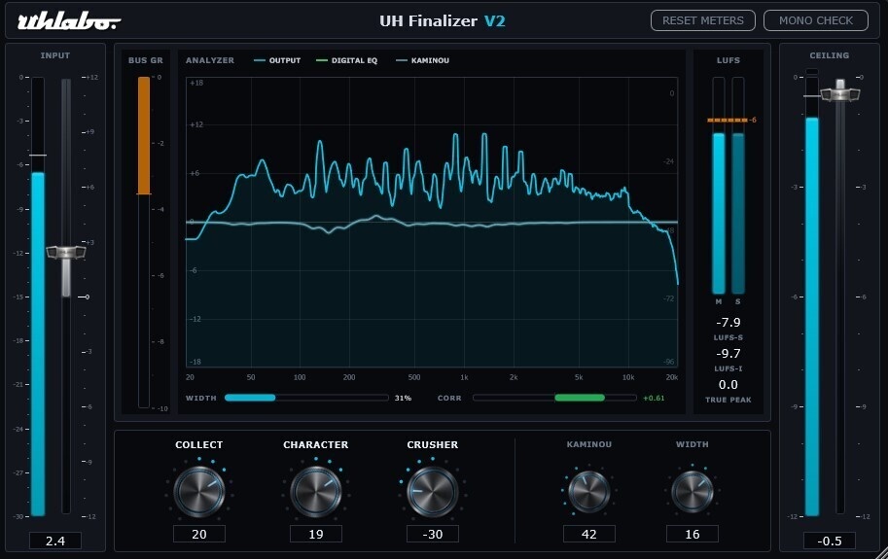Click the COLLECT knob
This screenshot has height=559, width=888.
click(x=198, y=491)
